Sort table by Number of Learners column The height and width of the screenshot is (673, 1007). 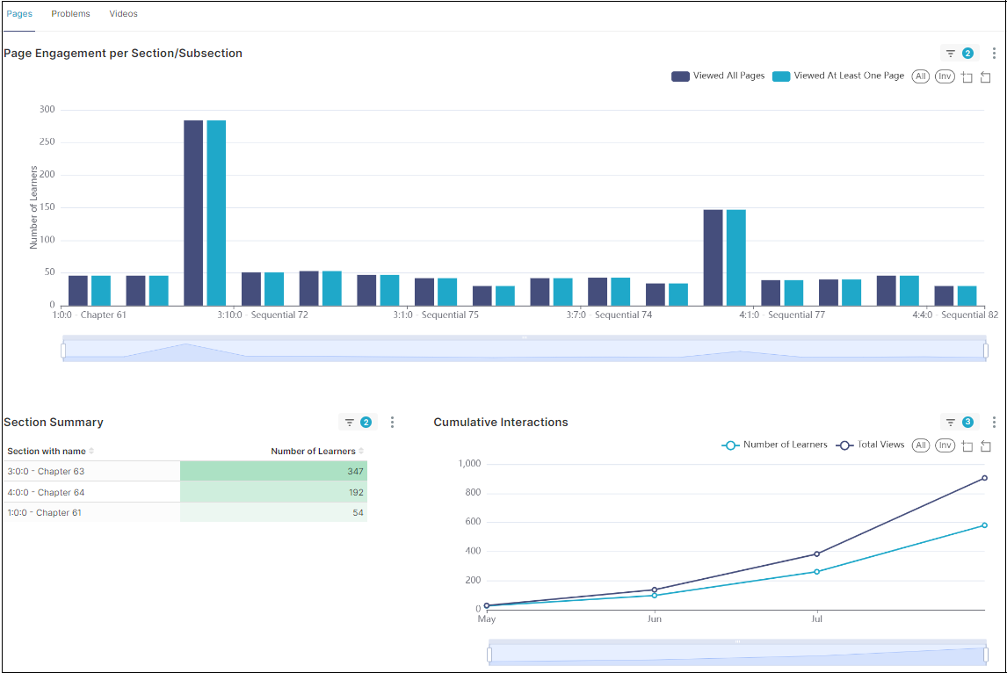[x=316, y=452]
